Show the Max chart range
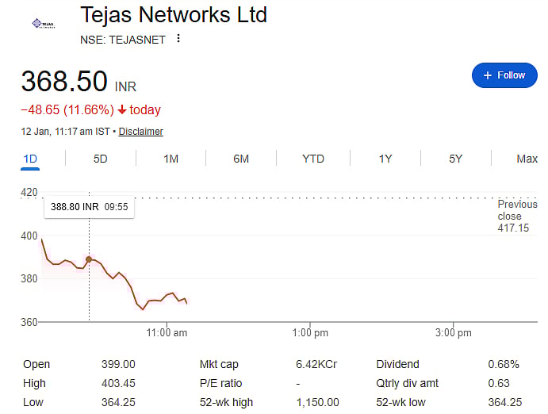This screenshot has width=548, height=414. pyautogui.click(x=527, y=159)
